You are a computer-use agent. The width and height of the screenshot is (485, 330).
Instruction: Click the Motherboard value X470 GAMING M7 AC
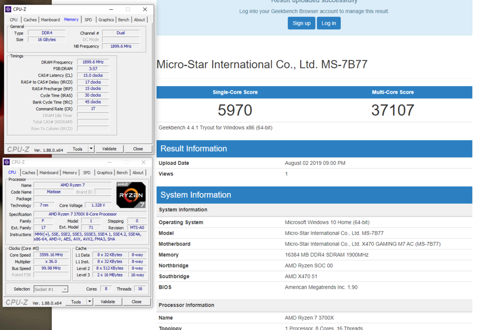363,244
